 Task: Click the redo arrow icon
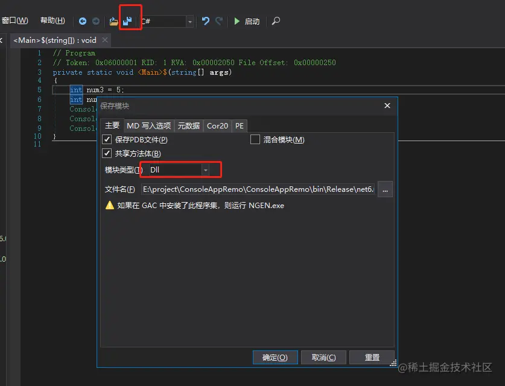(219, 21)
